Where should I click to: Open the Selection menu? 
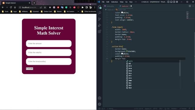(x=115, y=2)
